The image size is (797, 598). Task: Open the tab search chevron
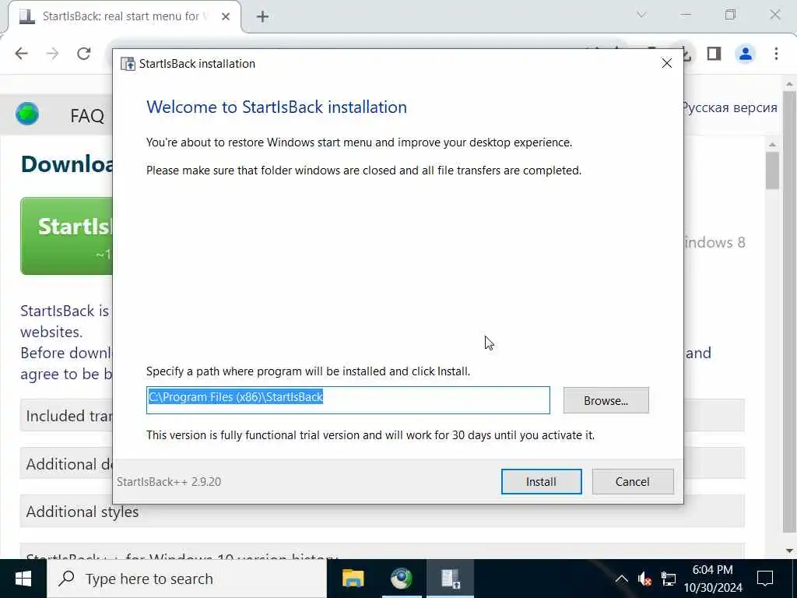pos(641,15)
